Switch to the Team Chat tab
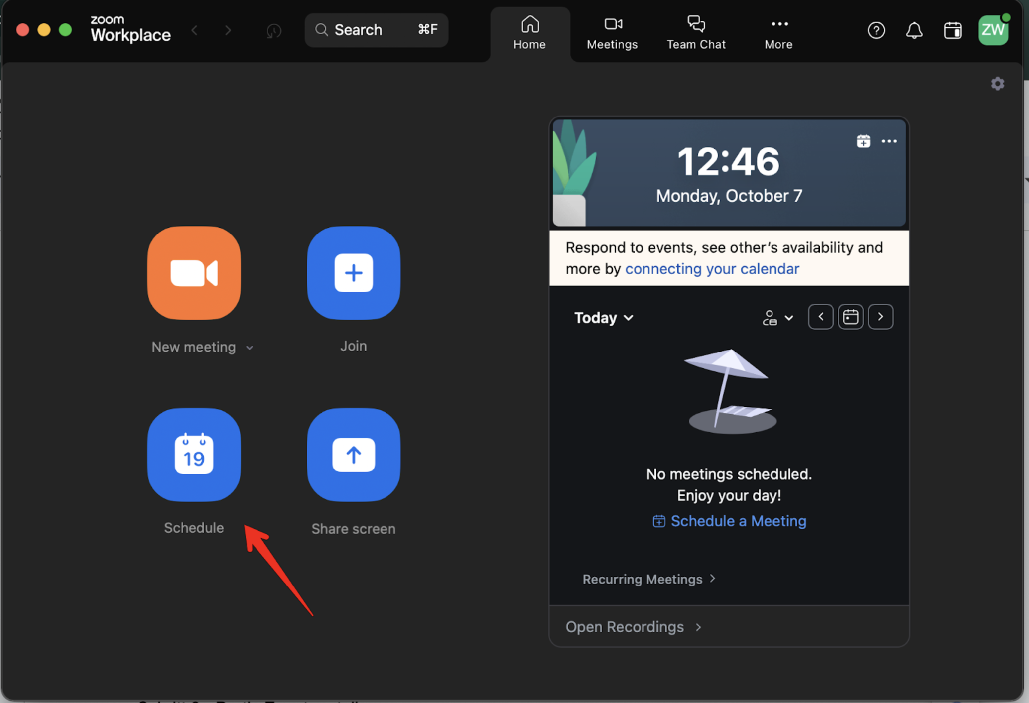Viewport: 1029px width, 703px height. pyautogui.click(x=696, y=33)
